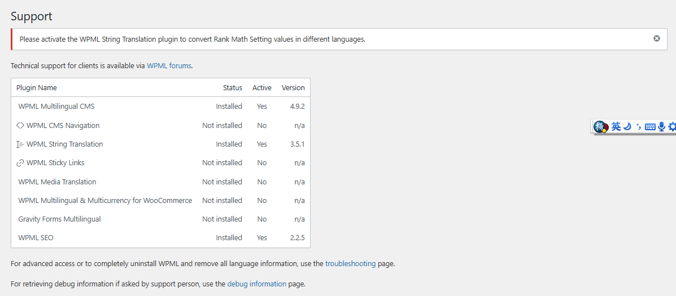
Task: Open the IME soft keyboard
Action: coord(650,127)
